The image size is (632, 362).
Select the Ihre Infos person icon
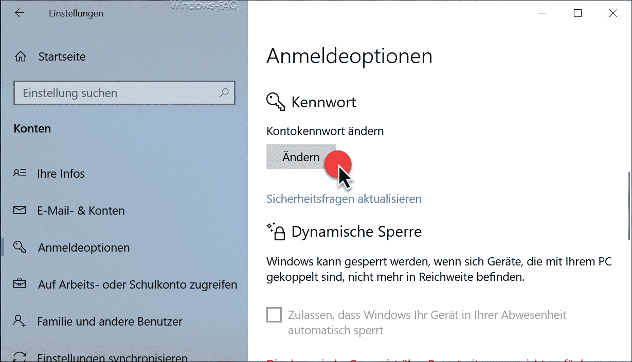20,174
